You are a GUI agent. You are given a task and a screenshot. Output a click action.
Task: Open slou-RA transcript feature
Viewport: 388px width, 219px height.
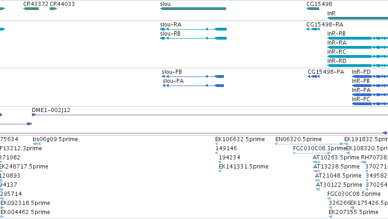(x=193, y=29)
